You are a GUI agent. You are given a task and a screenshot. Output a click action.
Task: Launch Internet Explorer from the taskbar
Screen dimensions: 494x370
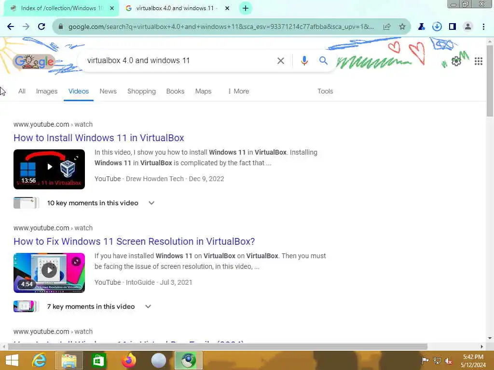[39, 360]
